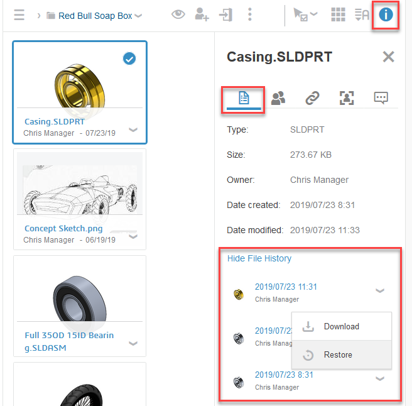The height and width of the screenshot is (406, 412).
Task: Toggle the eye visibility icon in toolbar
Action: 178,15
